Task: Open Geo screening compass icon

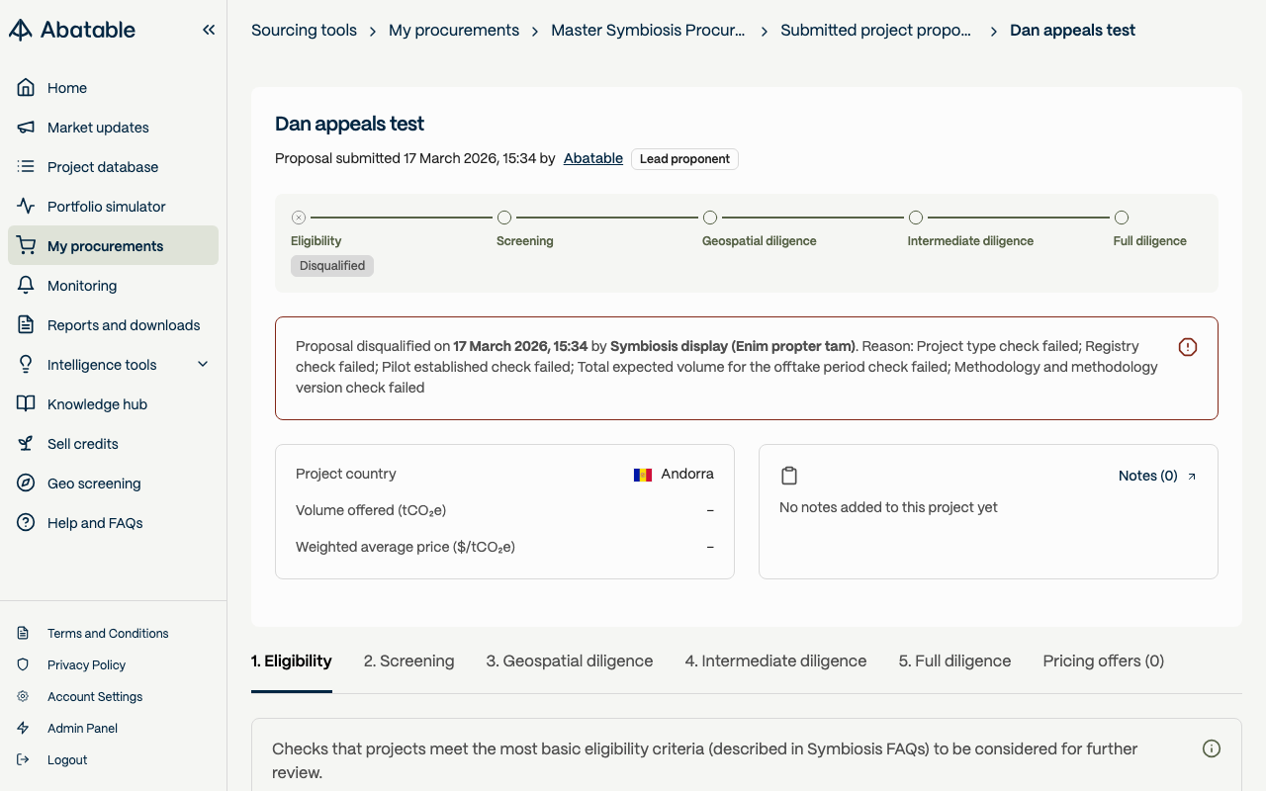Action: [27, 483]
